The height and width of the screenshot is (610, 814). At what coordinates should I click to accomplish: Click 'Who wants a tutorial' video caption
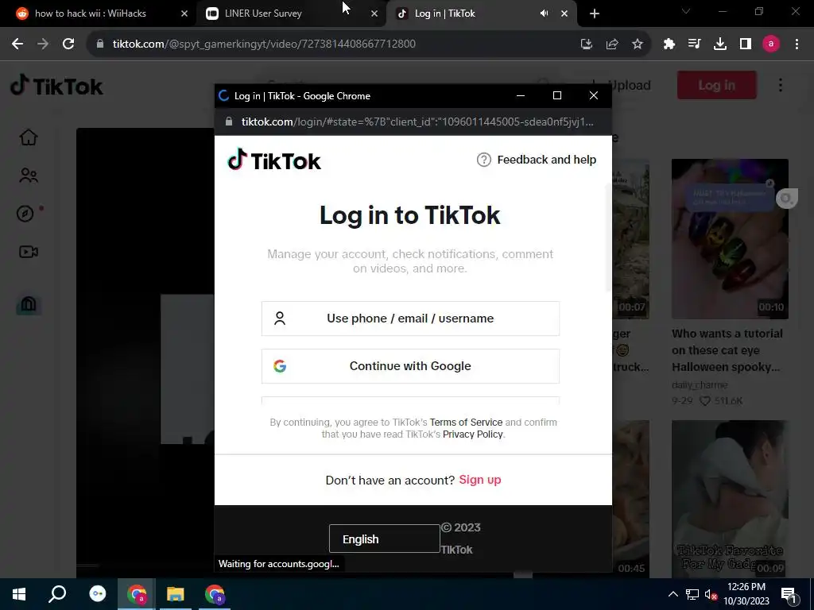(x=727, y=350)
